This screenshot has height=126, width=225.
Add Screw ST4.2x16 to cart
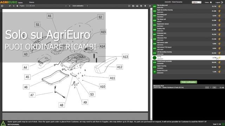coord(219,72)
